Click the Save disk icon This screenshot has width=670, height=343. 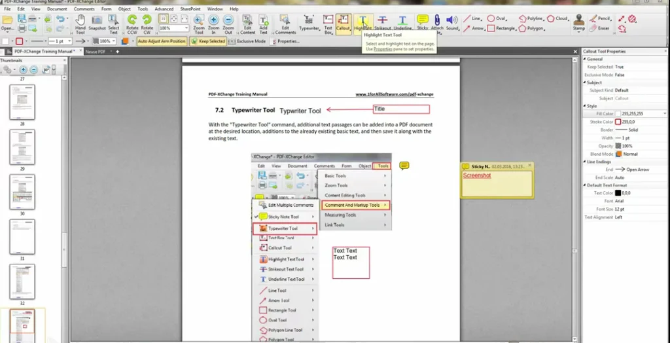[x=22, y=19]
